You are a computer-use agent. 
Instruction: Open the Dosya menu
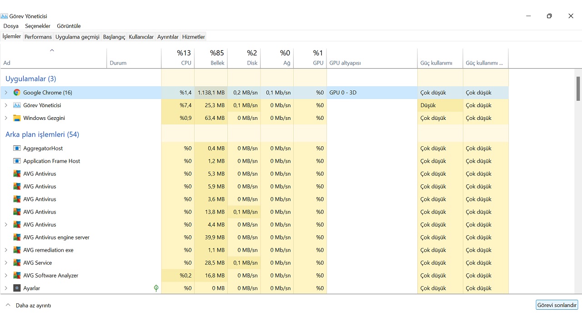pyautogui.click(x=11, y=26)
